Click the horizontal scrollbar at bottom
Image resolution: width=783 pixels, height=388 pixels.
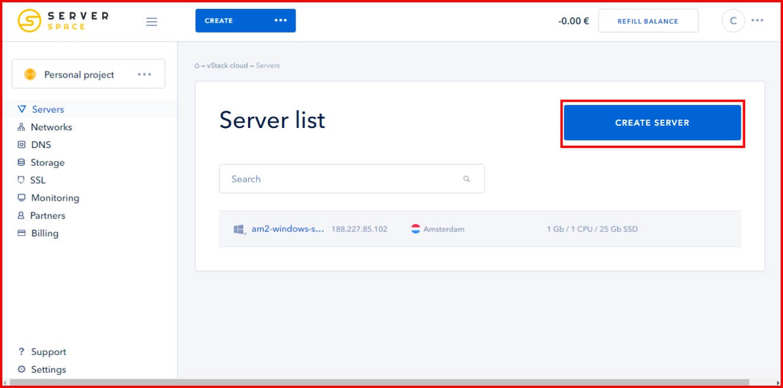pos(380,382)
